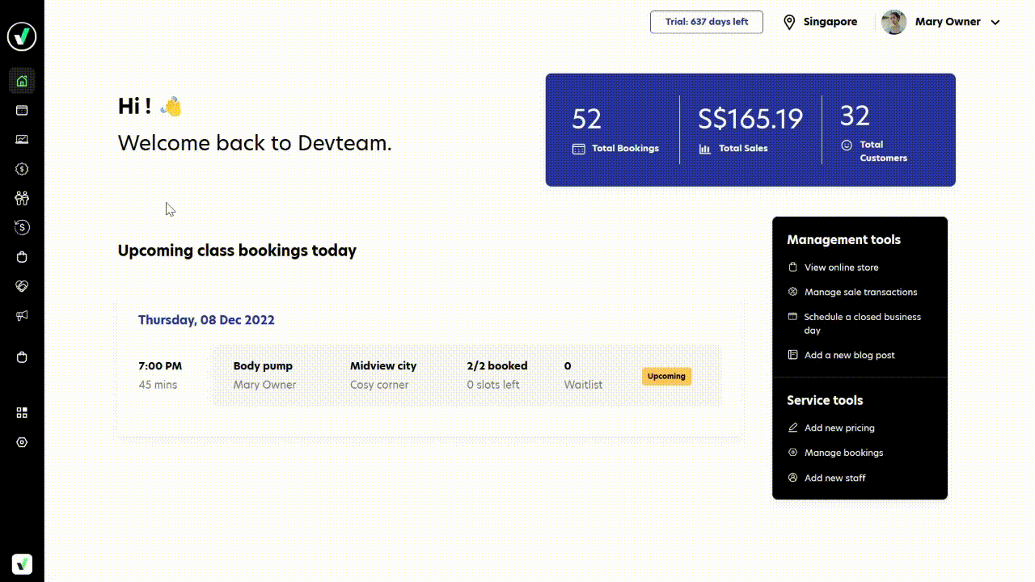Open the Home dashboard sidebar icon

(22, 81)
